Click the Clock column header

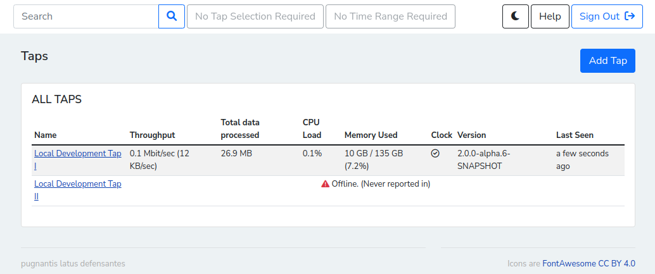pos(442,135)
